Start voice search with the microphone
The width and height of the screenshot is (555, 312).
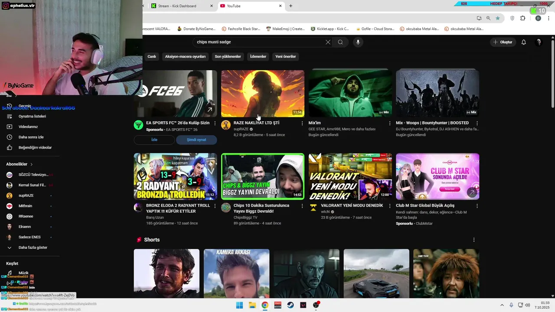point(358,42)
